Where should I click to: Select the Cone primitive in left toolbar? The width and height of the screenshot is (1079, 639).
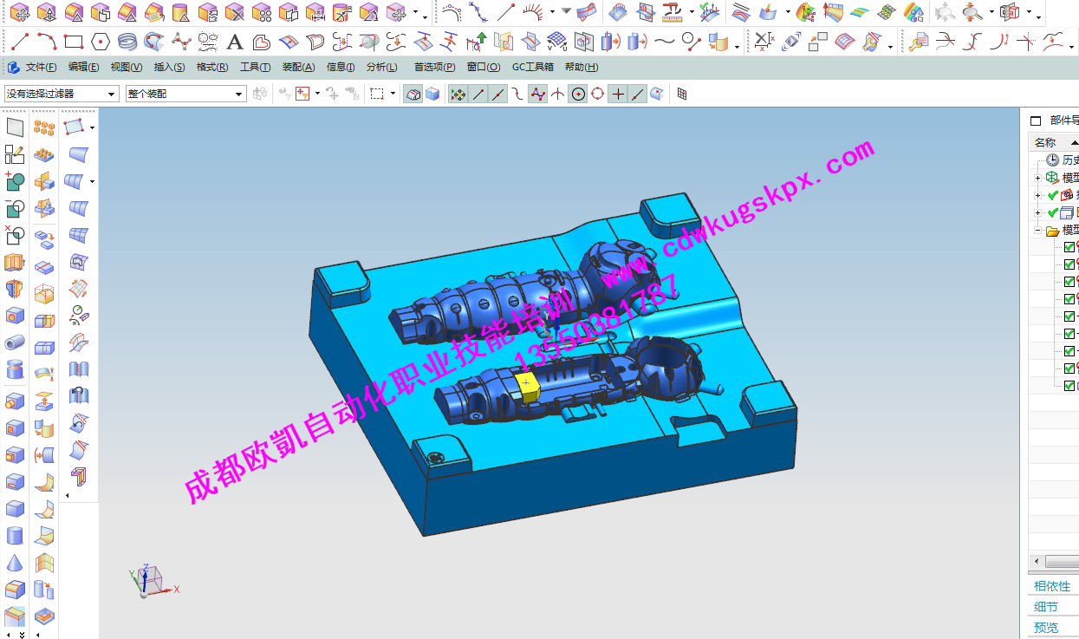pyautogui.click(x=15, y=563)
